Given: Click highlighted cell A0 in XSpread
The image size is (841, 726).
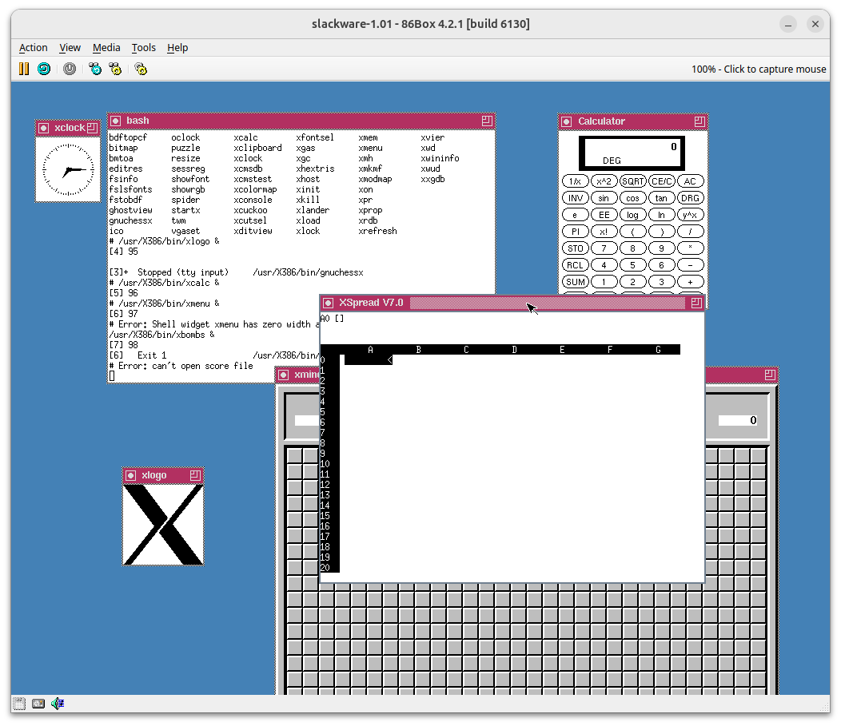Looking at the screenshot, I should click(x=369, y=360).
